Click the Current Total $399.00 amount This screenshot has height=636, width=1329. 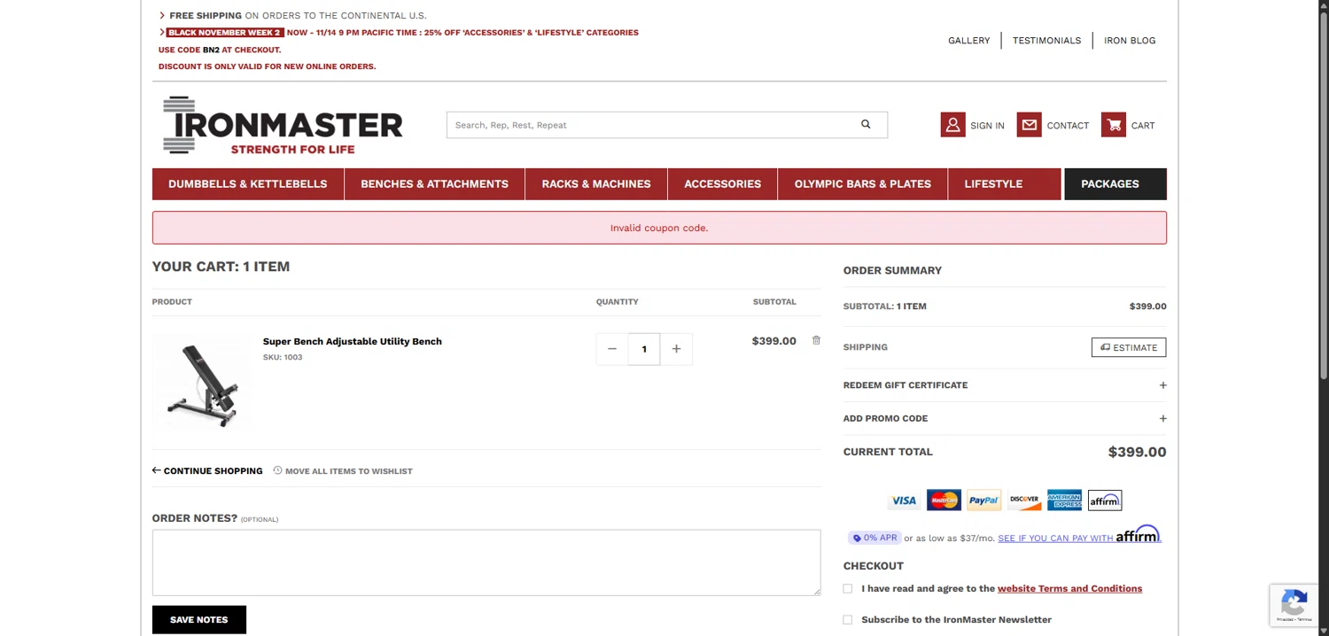(x=1137, y=452)
